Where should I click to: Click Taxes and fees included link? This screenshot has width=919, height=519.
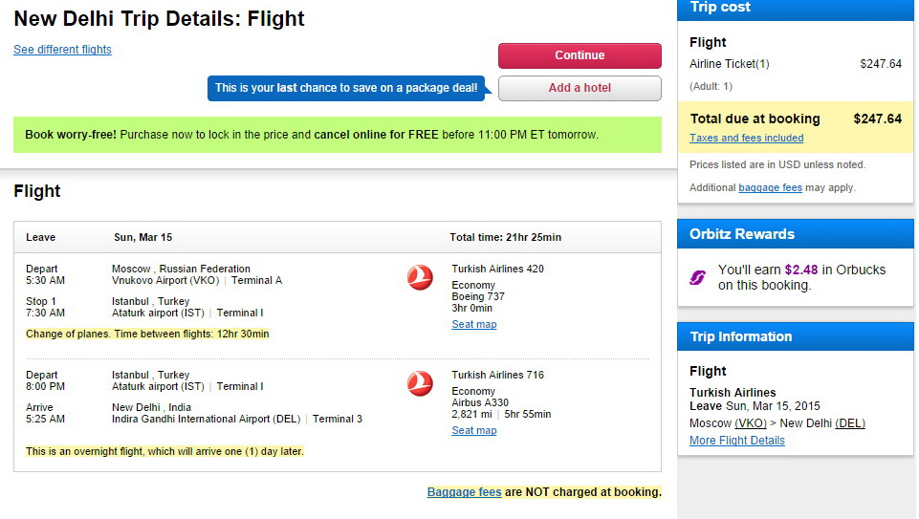[x=746, y=139]
